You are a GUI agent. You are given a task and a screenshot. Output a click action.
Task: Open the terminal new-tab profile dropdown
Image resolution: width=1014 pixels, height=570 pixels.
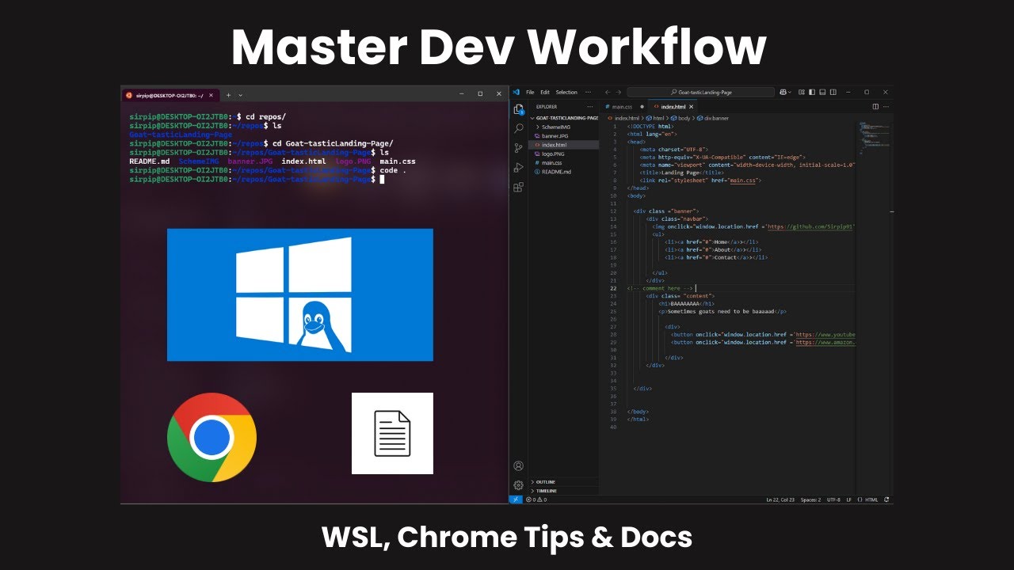tap(241, 95)
